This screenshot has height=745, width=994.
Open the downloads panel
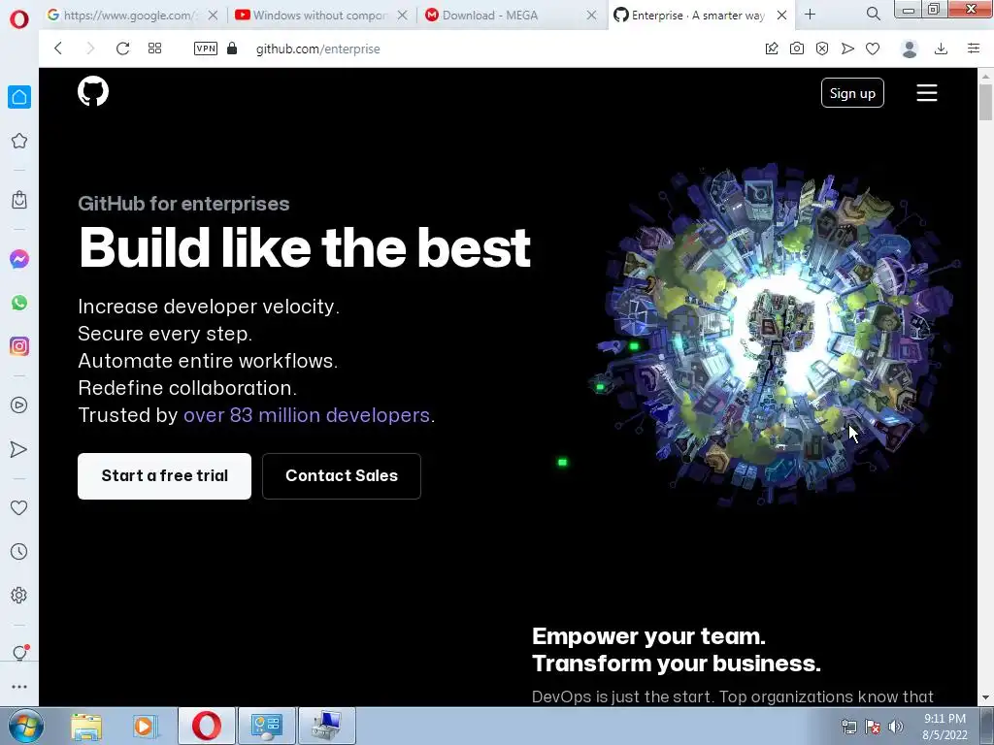pyautogui.click(x=941, y=49)
